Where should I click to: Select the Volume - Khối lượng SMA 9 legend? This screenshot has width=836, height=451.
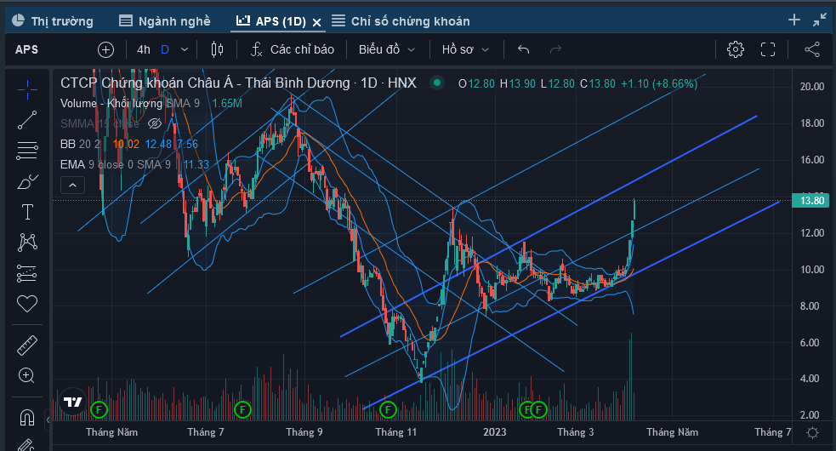click(130, 103)
